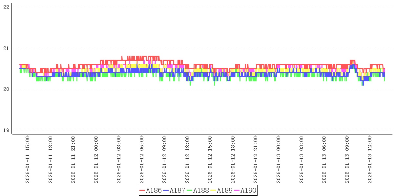The width and height of the screenshot is (396, 196).
Task: Toggle the A188 series legend entry
Action: 201,190
